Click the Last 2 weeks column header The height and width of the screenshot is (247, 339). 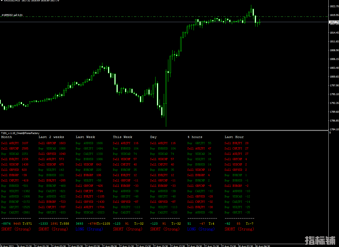(51, 137)
